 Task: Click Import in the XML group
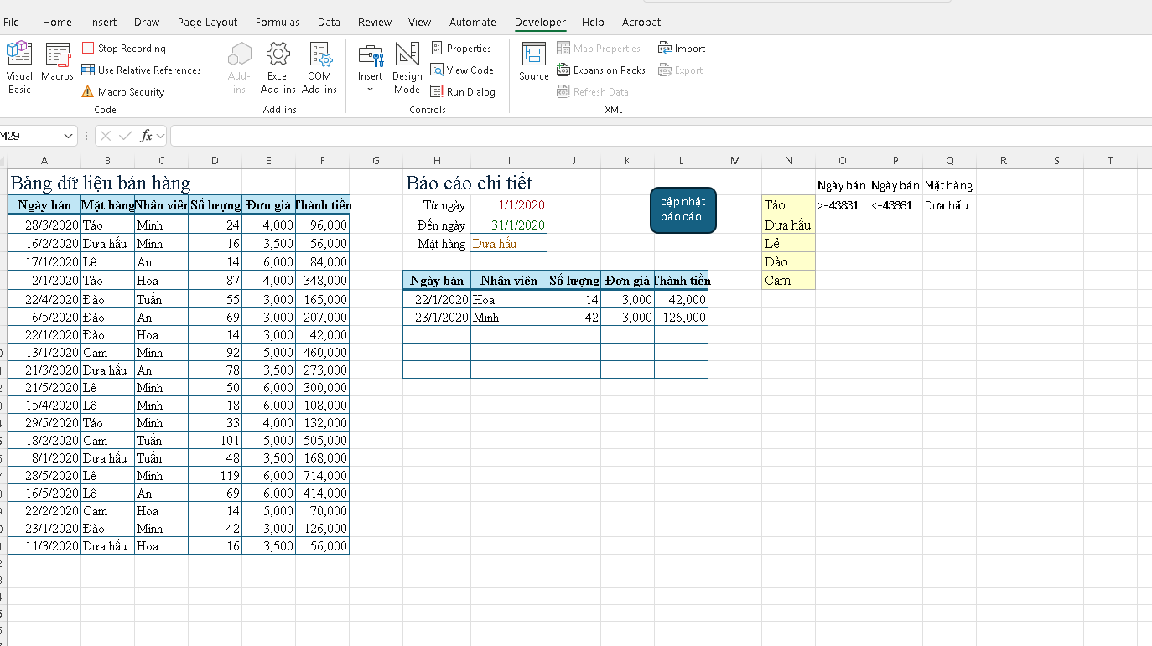[x=682, y=49]
